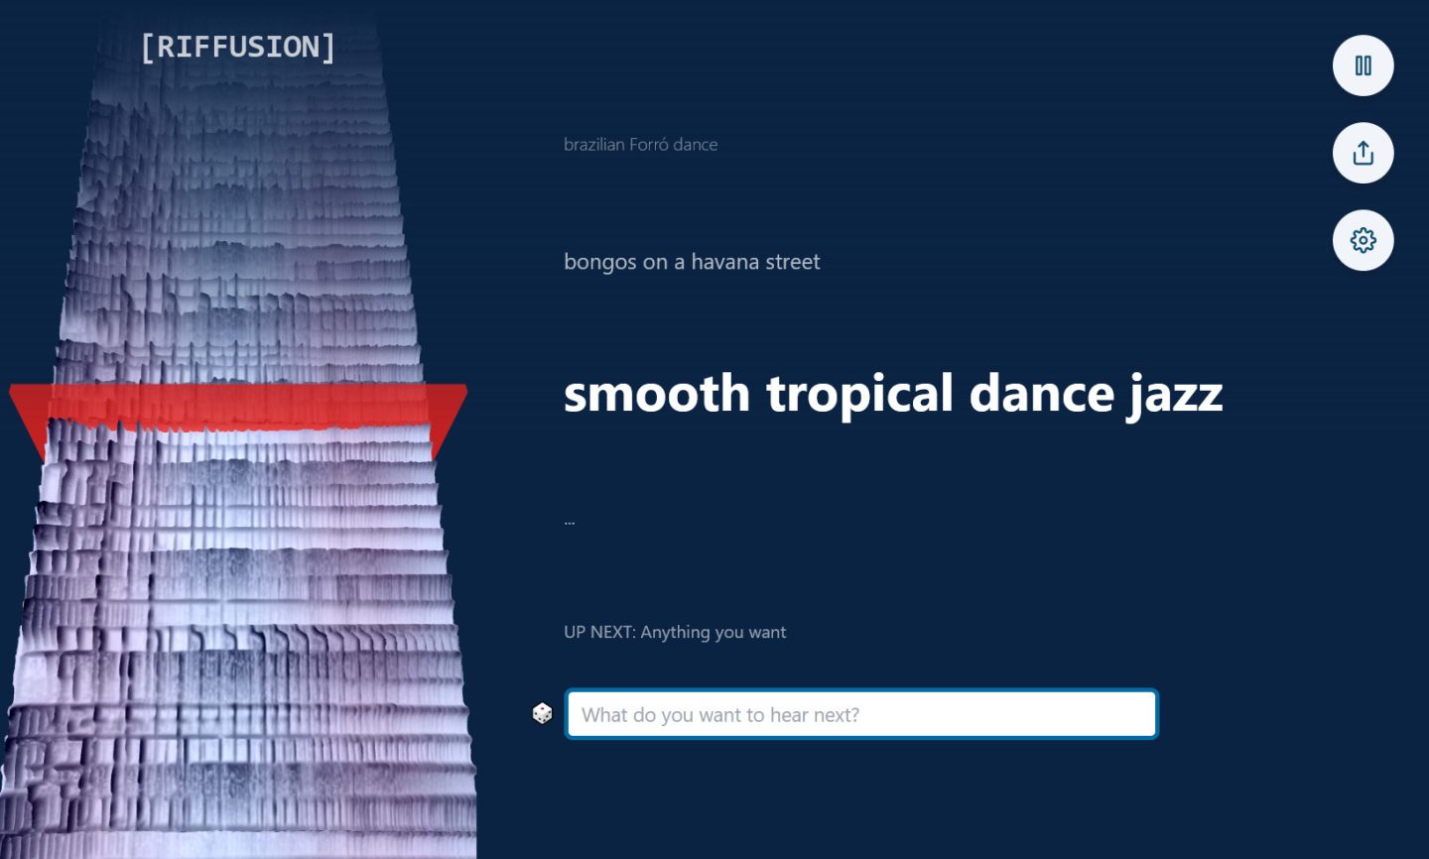The width and height of the screenshot is (1429, 859).
Task: Click the previous prompt 'bongos on a havana street'
Action: (692, 262)
